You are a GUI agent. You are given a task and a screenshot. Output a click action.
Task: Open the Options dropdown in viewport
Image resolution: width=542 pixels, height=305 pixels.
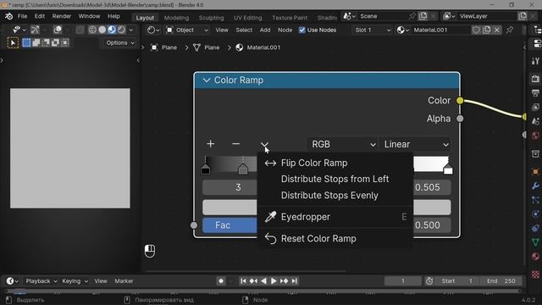click(x=119, y=43)
